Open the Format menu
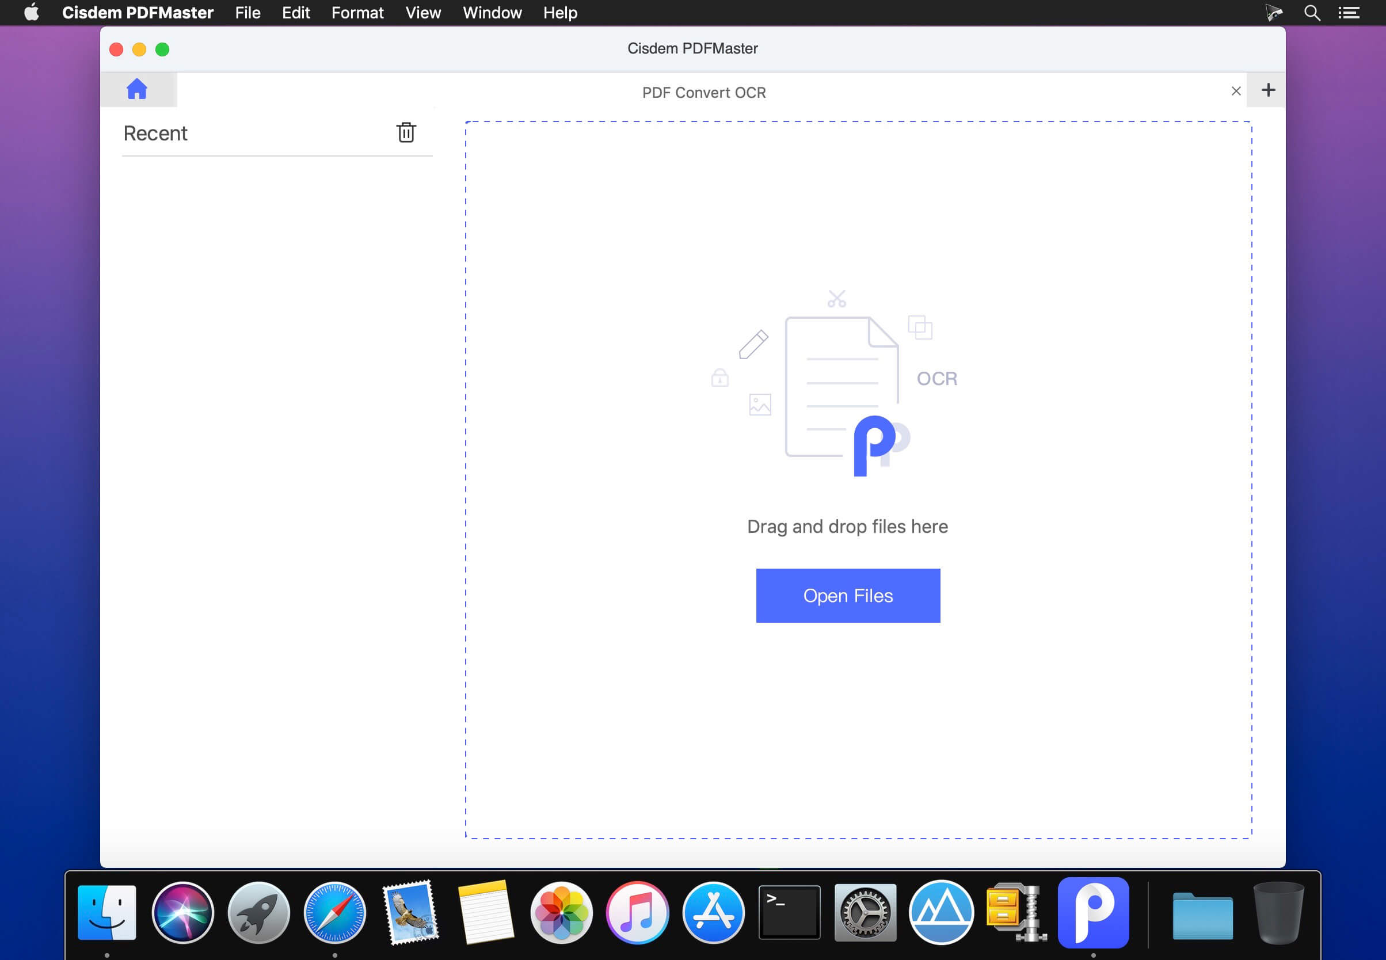The height and width of the screenshot is (960, 1386). (357, 12)
